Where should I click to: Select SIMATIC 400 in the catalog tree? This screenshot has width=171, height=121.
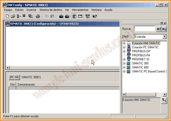[x=140, y=67]
